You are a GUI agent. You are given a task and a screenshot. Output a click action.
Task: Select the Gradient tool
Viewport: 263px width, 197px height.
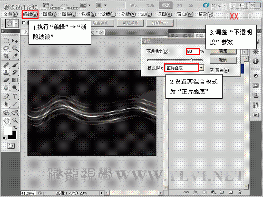point(15,80)
